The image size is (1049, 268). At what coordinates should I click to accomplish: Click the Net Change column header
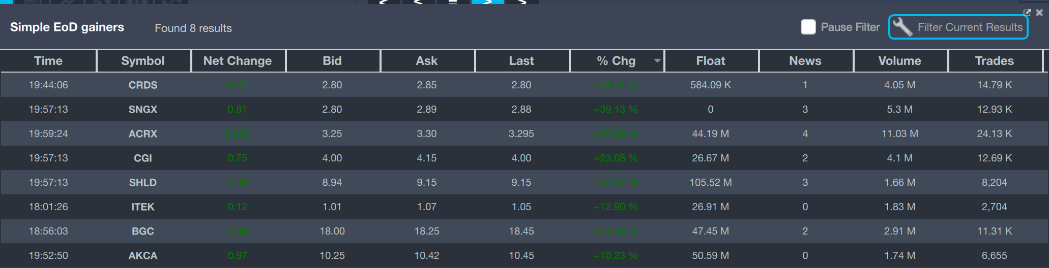[x=238, y=61]
